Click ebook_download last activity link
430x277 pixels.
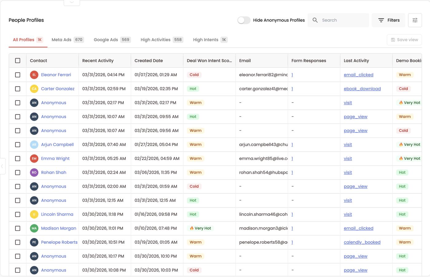[362, 89]
